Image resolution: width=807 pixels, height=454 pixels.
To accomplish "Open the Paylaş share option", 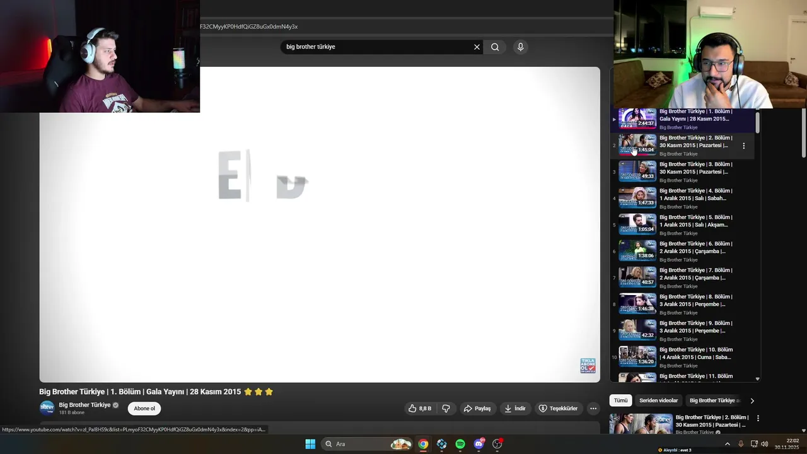I will (477, 409).
